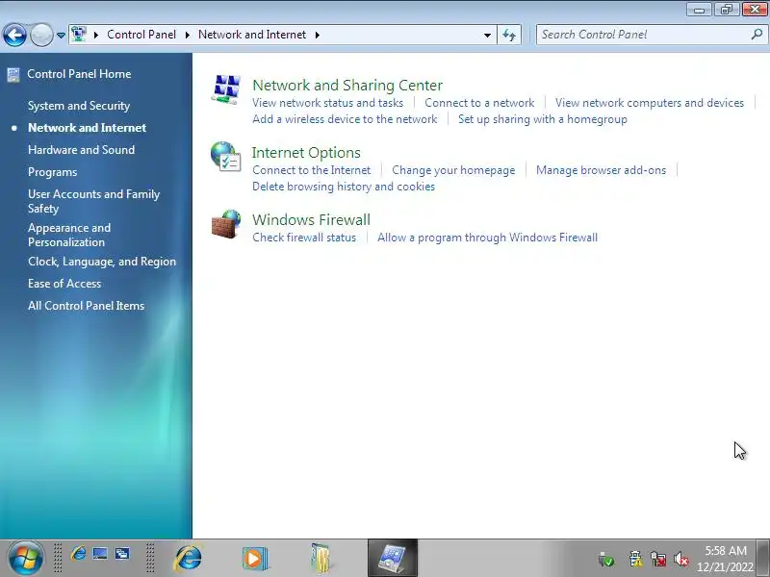The height and width of the screenshot is (577, 770).
Task: Click the Network and Sharing Center icon
Action: pos(226,89)
